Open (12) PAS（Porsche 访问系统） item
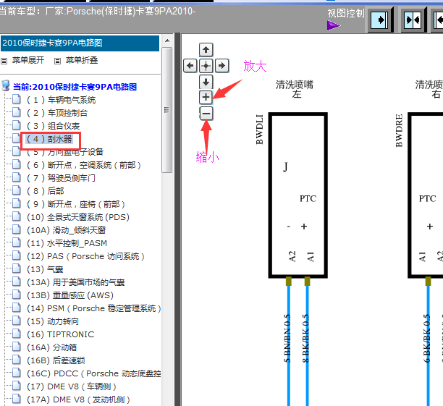The height and width of the screenshot is (406, 443). [85, 256]
